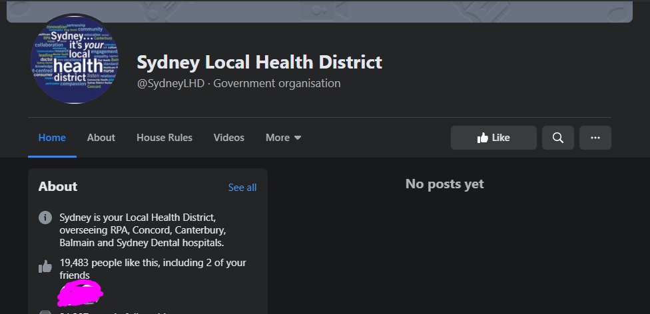
Task: Switch to the Home tab
Action: point(52,138)
